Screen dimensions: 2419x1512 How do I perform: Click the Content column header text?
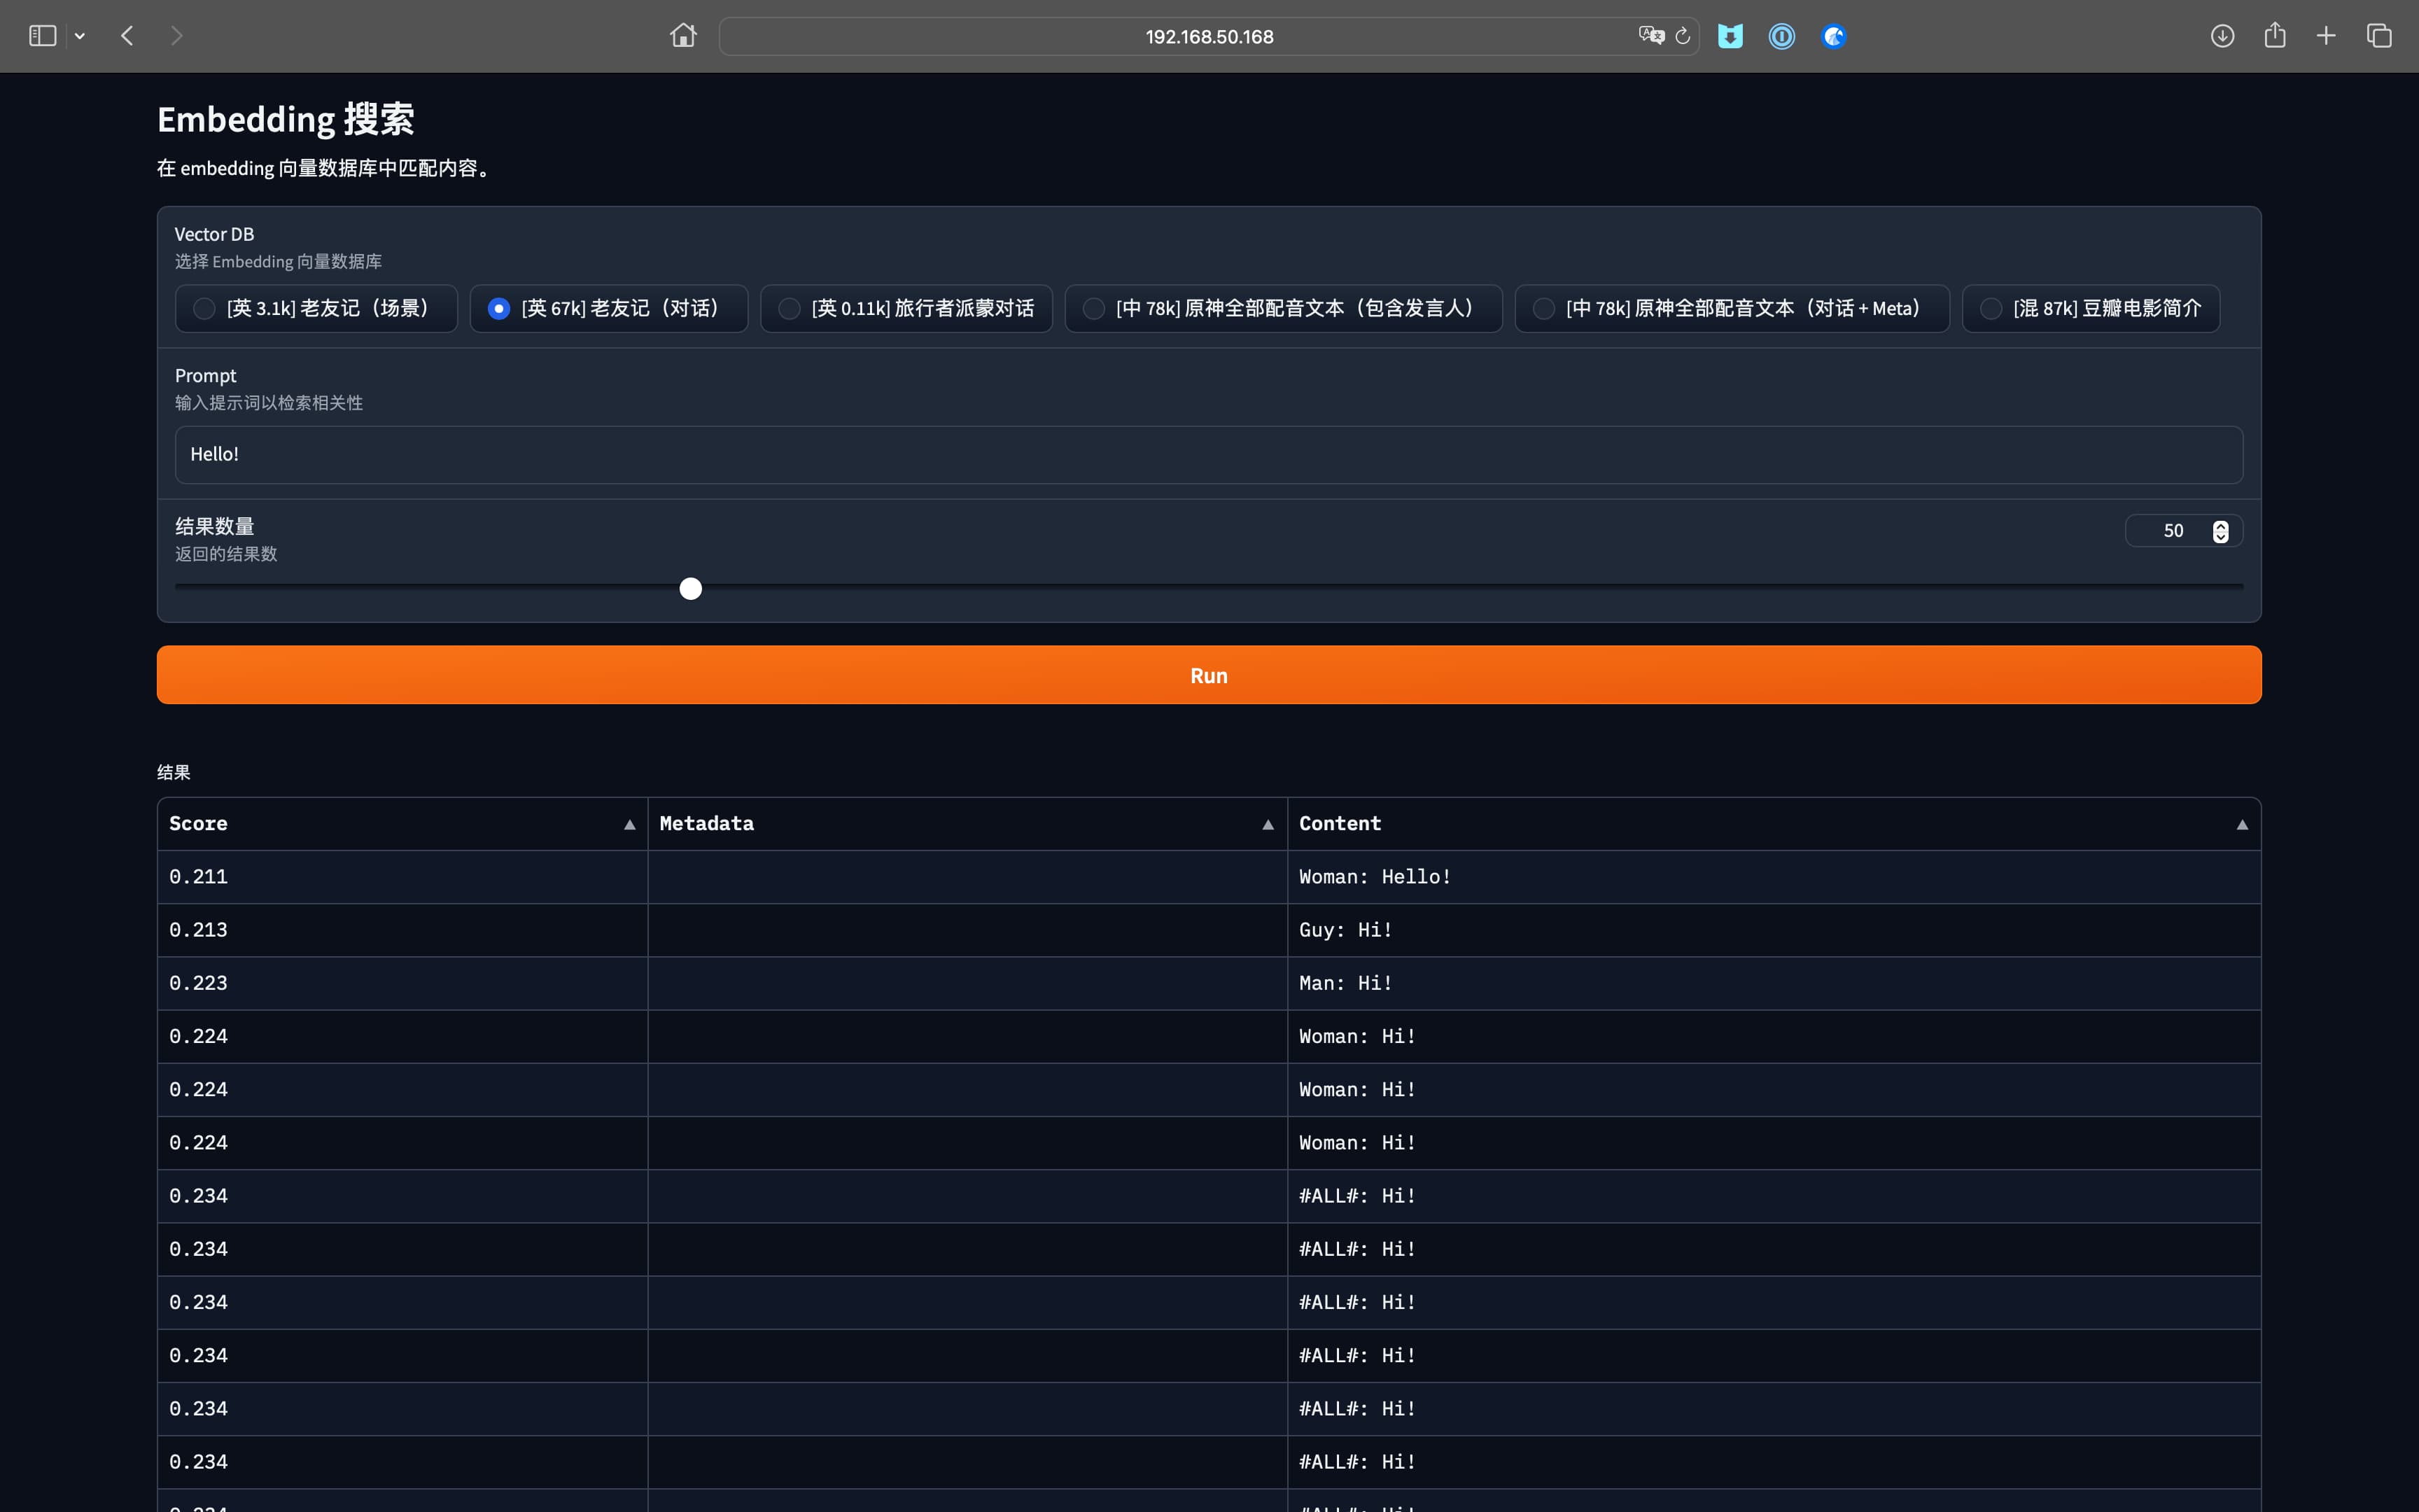point(1340,824)
